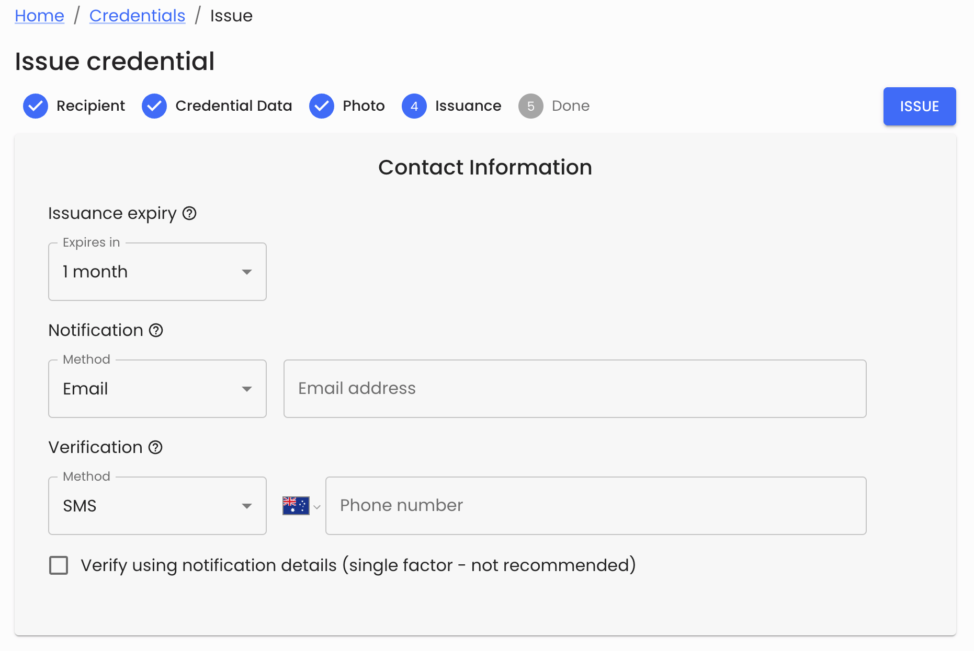Navigate to Home via breadcrumb link
Screen dimensions: 974x651
coord(39,15)
